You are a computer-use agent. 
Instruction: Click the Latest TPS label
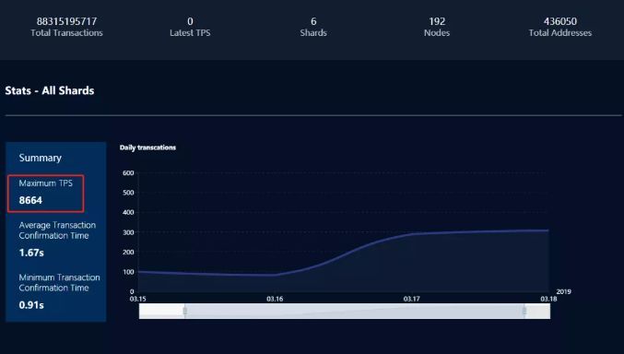[x=190, y=33]
